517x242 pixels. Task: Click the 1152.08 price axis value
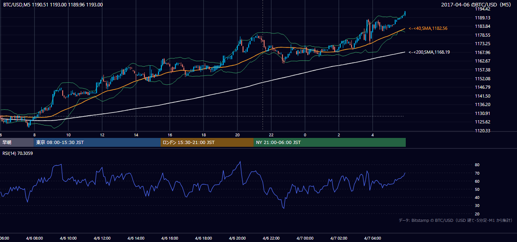483,79
